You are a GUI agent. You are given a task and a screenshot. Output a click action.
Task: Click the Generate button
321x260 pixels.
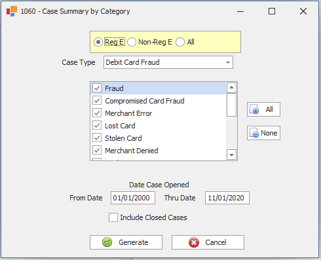[126, 242]
